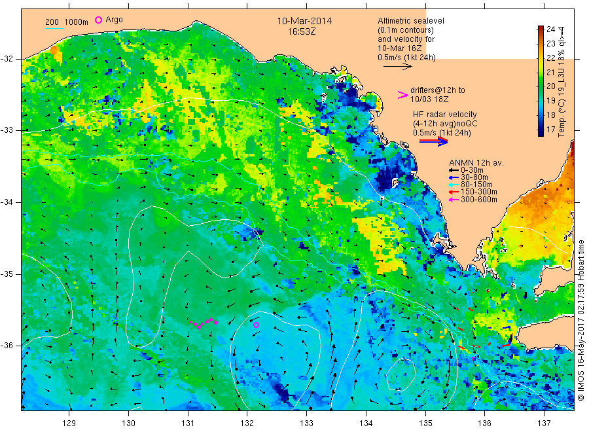Click the colorbar value 21
The height and width of the screenshot is (432, 589).
550,72
